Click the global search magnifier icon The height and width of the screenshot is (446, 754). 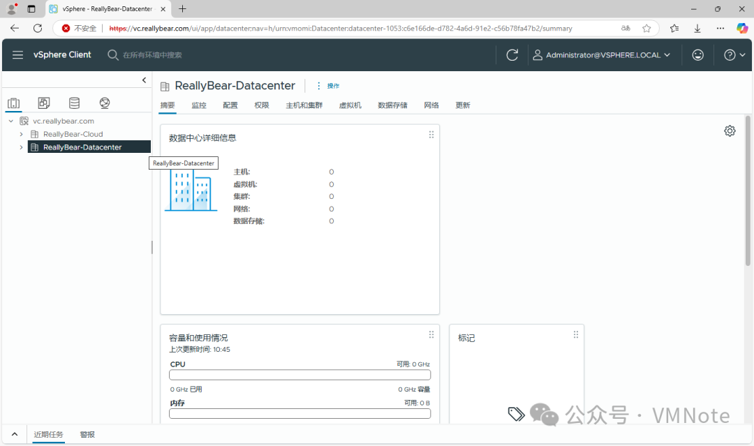pos(112,54)
